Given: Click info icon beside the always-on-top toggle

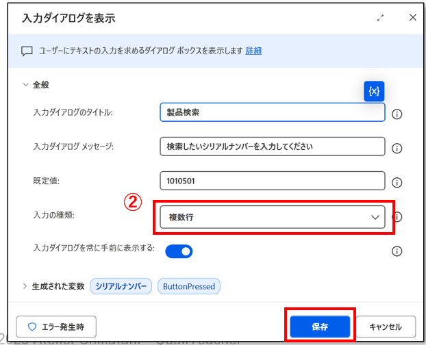Looking at the screenshot, I should click(x=397, y=251).
